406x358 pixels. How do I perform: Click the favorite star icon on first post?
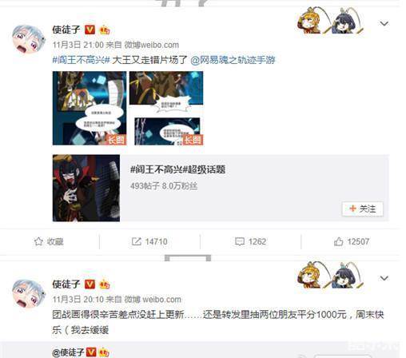coord(38,241)
